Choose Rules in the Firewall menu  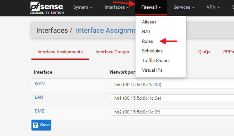tap(147, 41)
